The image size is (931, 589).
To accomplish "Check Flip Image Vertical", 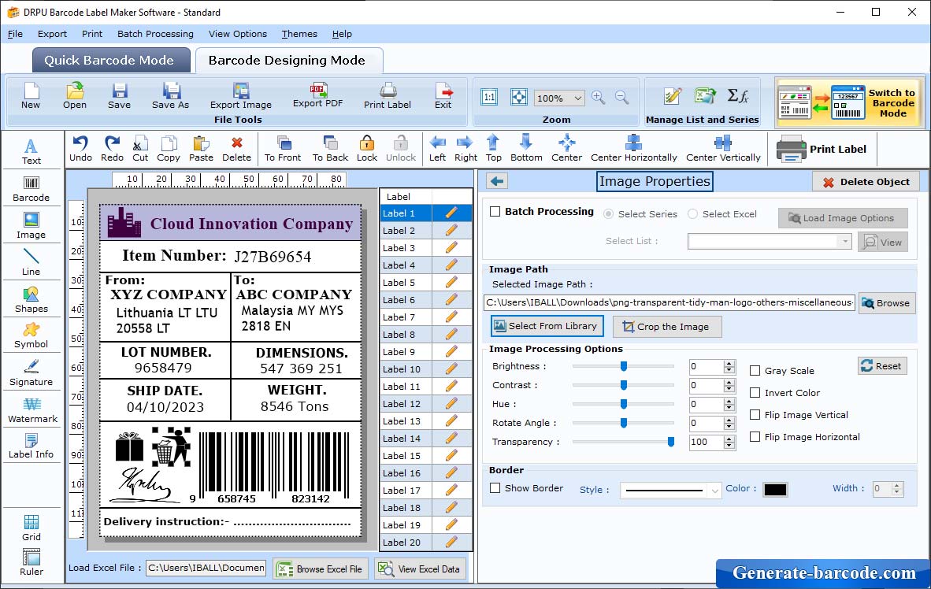I will 755,414.
